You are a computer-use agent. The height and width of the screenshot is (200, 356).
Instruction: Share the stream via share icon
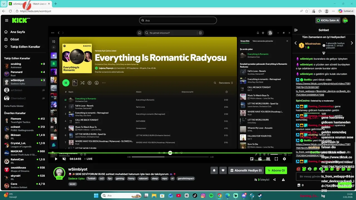pos(275,180)
